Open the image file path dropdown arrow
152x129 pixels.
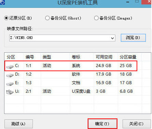click(x=112, y=38)
